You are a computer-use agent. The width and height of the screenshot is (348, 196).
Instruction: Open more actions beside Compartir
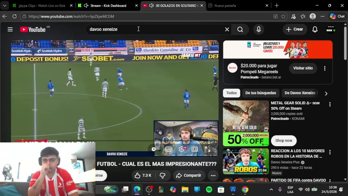click(x=213, y=176)
